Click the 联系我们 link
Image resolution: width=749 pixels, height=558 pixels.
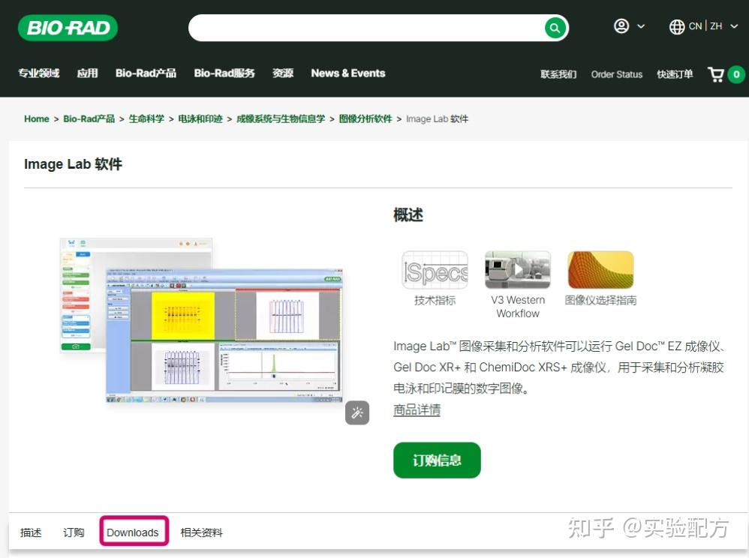[x=558, y=74]
